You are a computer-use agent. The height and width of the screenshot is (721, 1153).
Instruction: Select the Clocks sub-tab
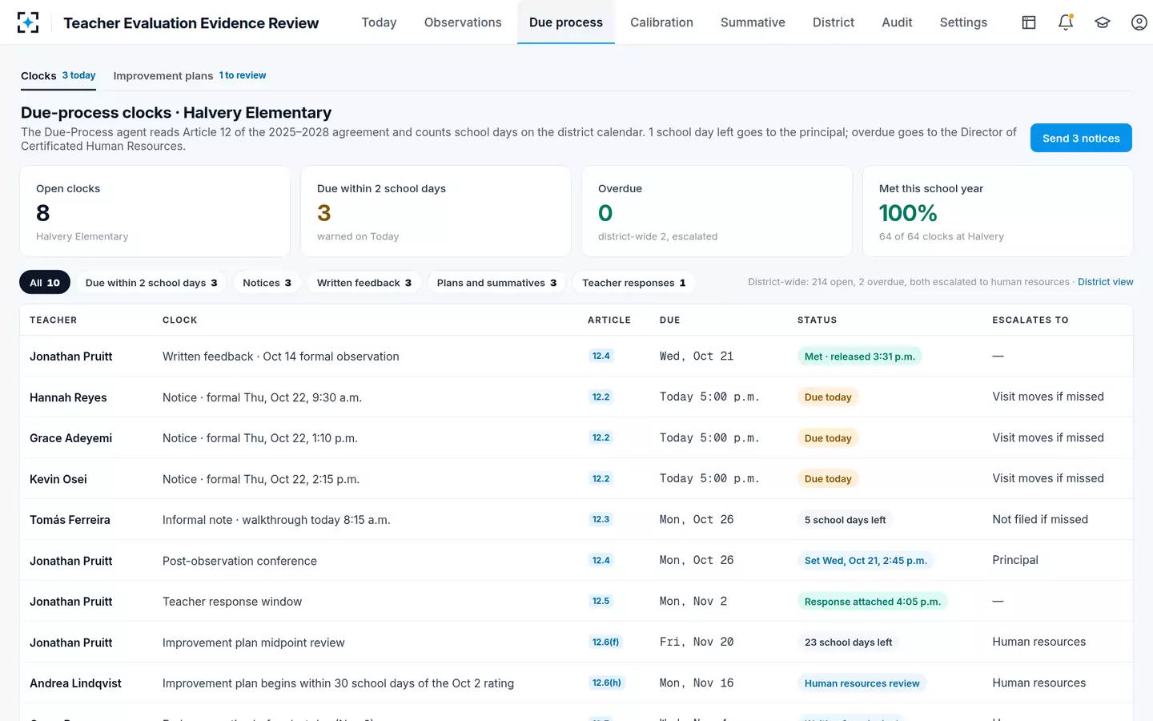click(x=58, y=76)
